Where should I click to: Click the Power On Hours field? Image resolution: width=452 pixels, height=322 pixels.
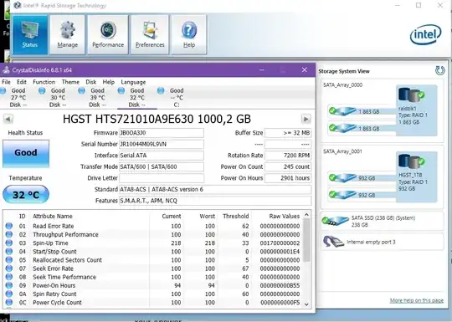click(x=288, y=178)
